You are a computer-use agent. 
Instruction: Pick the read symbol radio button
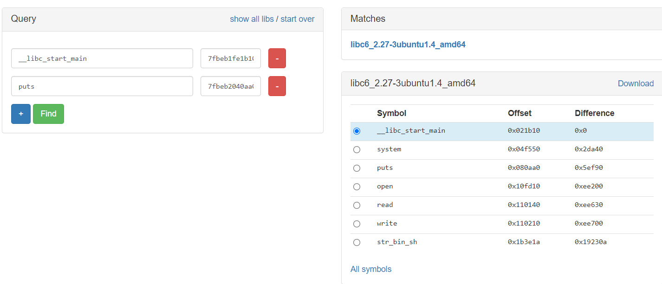point(357,205)
